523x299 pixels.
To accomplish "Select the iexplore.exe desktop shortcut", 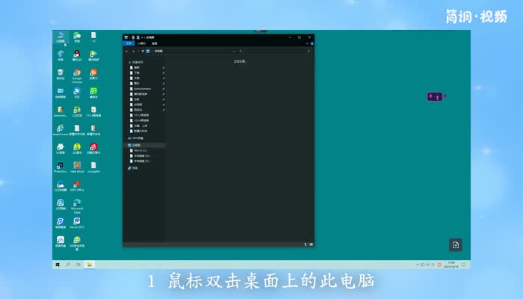I will pyautogui.click(x=61, y=130).
